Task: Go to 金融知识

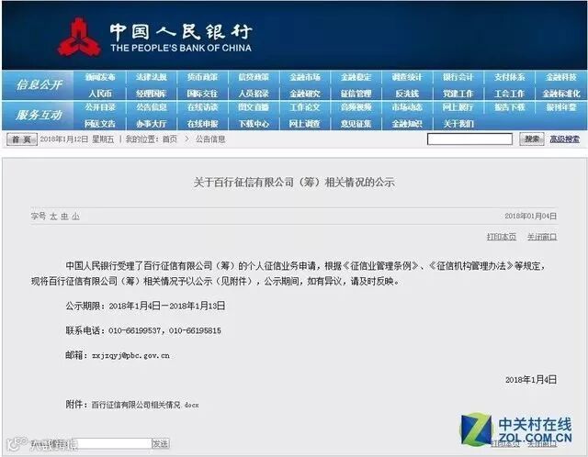Action: (x=407, y=124)
